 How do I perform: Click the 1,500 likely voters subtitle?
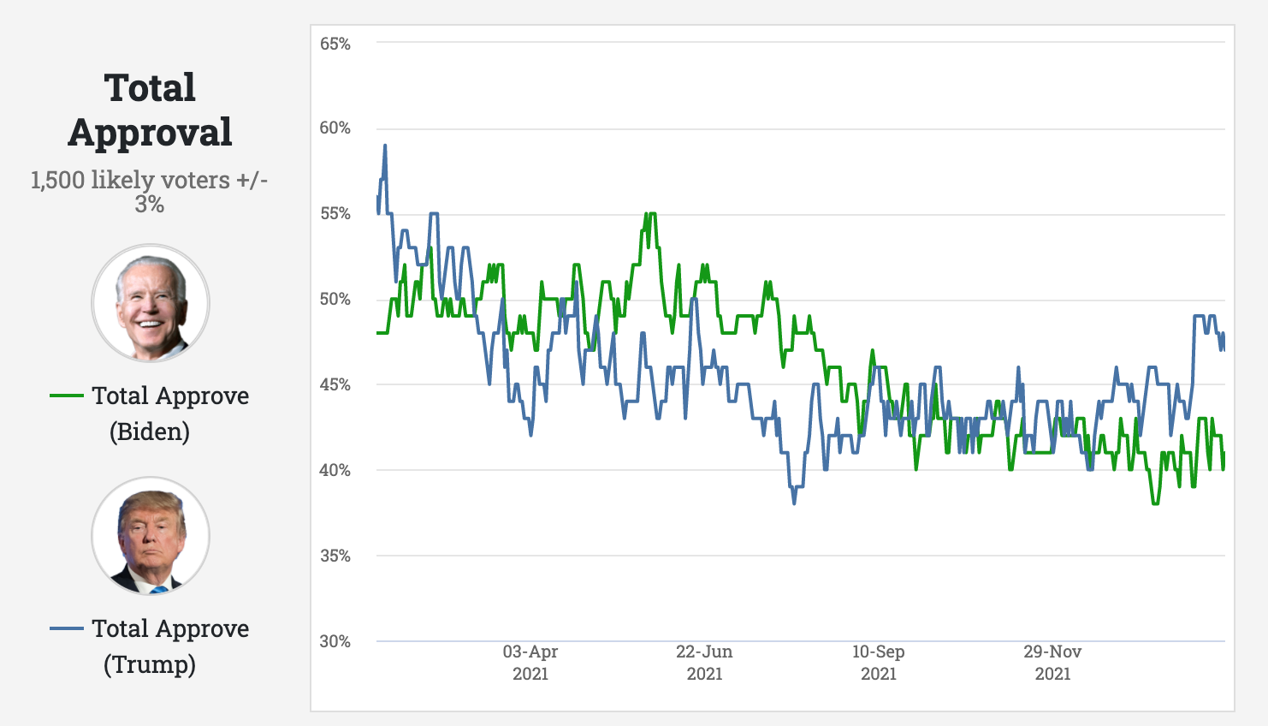[x=150, y=192]
